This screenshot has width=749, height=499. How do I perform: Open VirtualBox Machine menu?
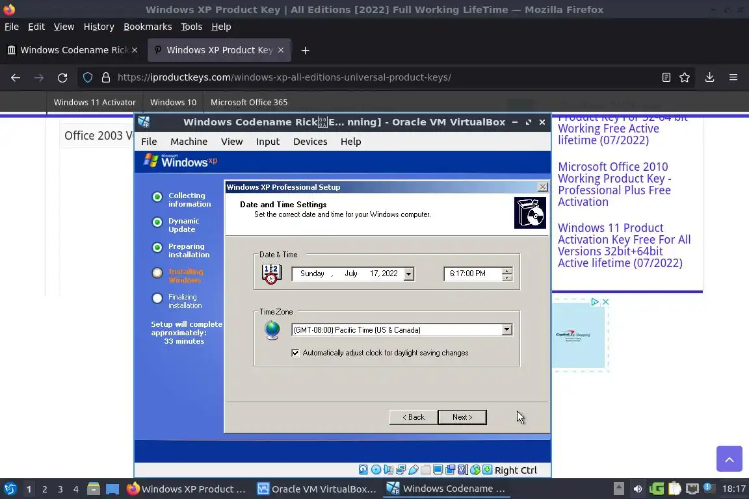point(189,142)
